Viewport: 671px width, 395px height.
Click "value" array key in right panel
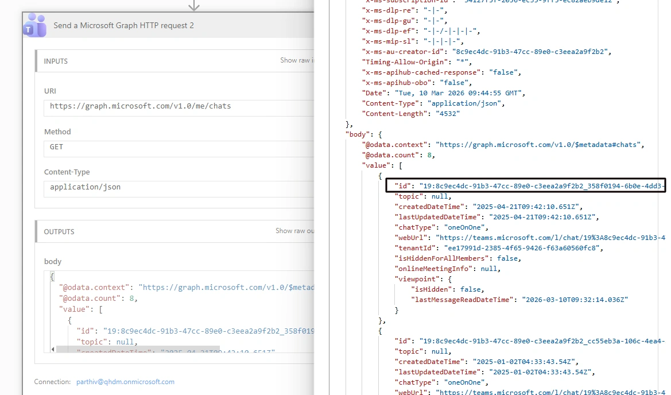tap(376, 165)
